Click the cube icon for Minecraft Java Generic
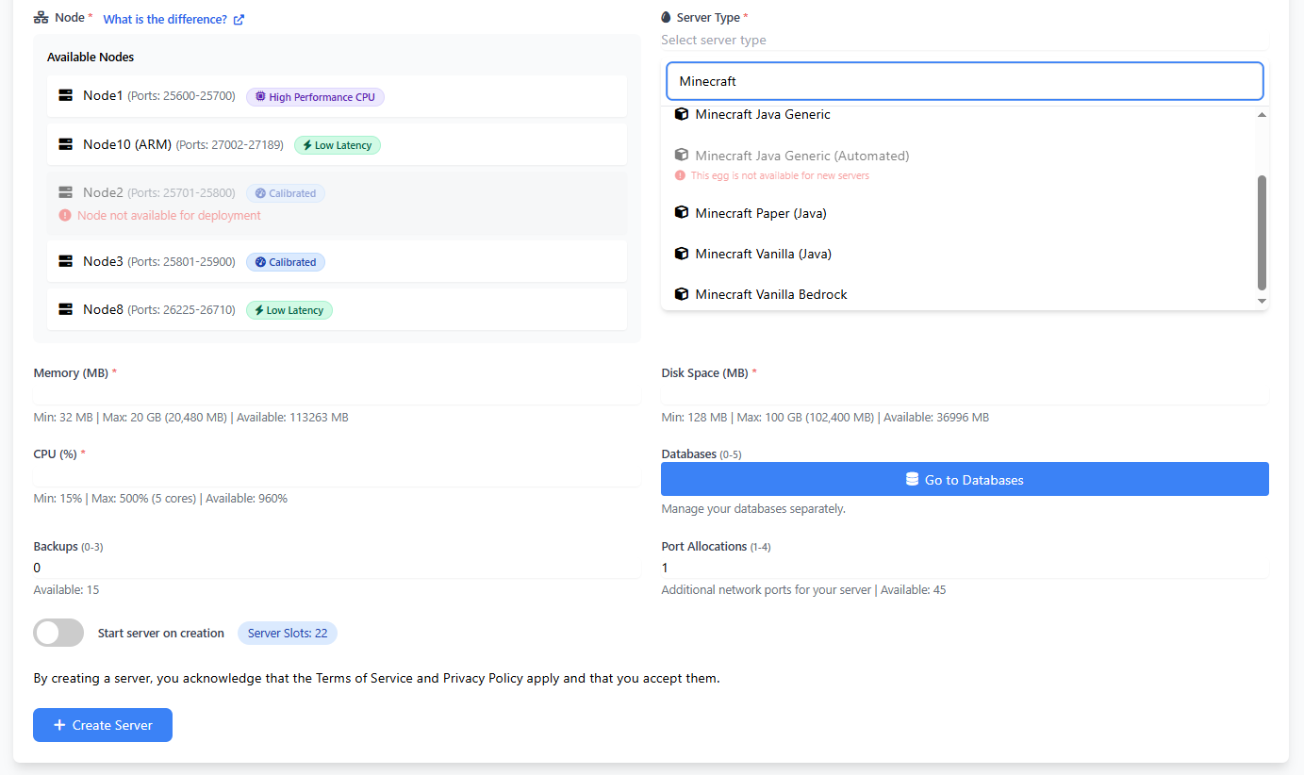Screen dimensions: 1304x775 (682, 114)
